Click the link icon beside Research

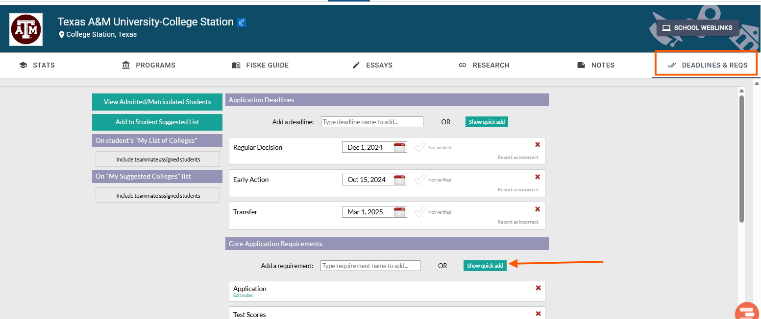pyautogui.click(x=463, y=65)
